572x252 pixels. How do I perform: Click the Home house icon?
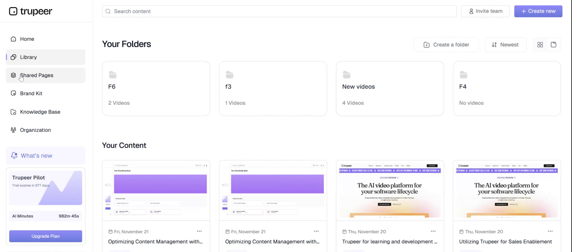click(13, 39)
